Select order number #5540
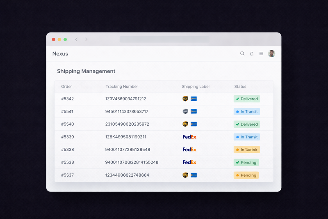Screen dimensions: 328x219 click(67, 124)
